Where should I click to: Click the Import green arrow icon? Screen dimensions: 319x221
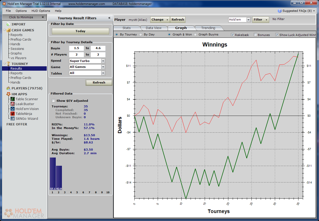(8, 24)
